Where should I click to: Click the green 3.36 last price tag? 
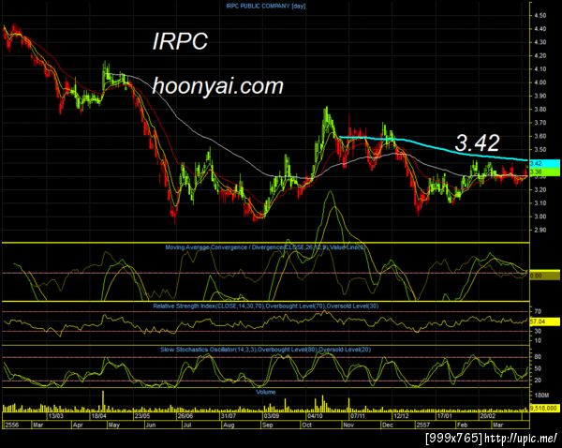[544, 172]
